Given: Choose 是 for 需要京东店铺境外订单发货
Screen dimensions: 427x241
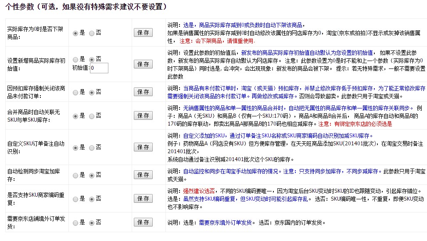Looking at the screenshot, I should [x=75, y=223].
